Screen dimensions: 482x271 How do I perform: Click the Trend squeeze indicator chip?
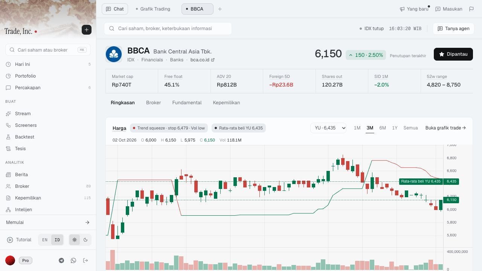(x=169, y=128)
